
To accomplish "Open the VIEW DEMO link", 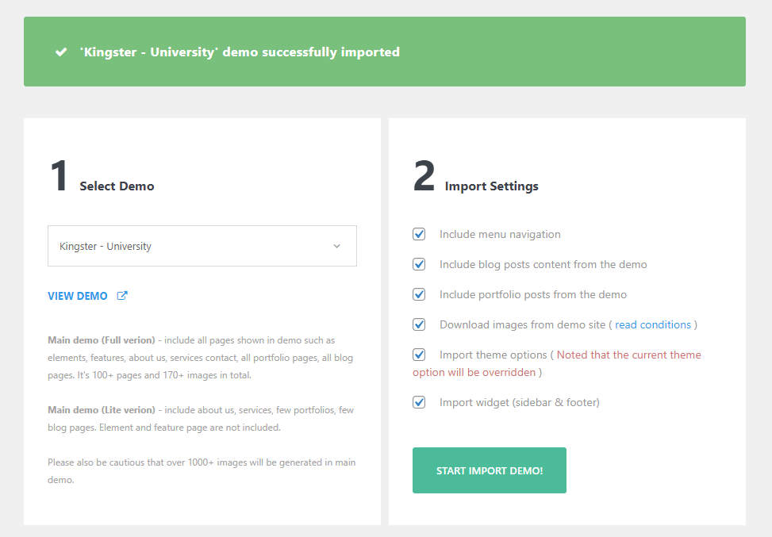I will point(77,296).
